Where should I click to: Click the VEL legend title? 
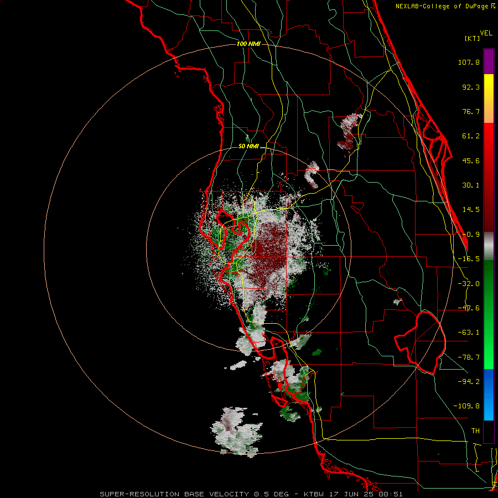click(486, 33)
